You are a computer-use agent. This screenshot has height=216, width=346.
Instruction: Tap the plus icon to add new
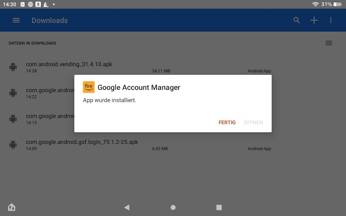(314, 20)
